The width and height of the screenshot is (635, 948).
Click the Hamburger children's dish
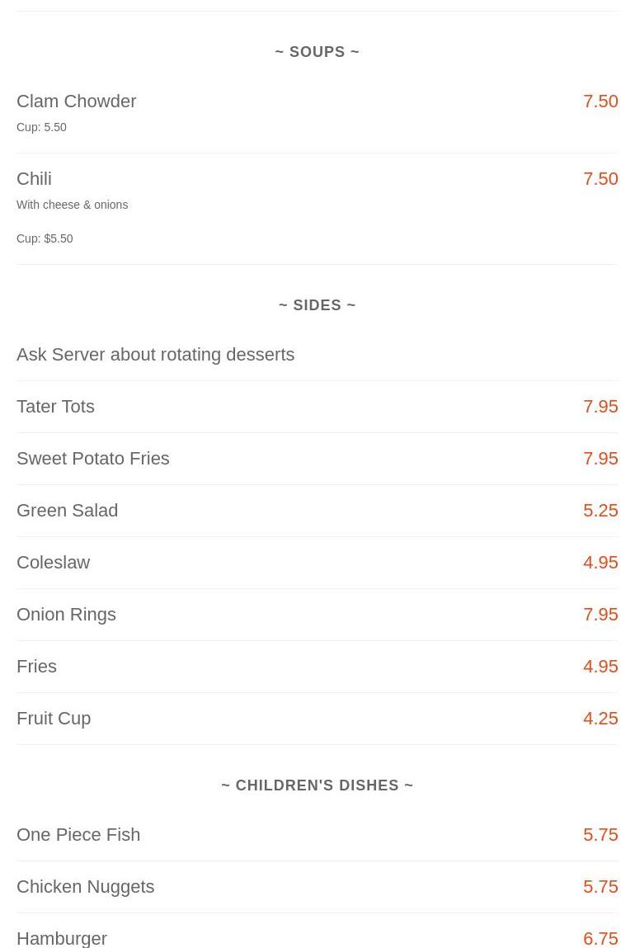62,938
